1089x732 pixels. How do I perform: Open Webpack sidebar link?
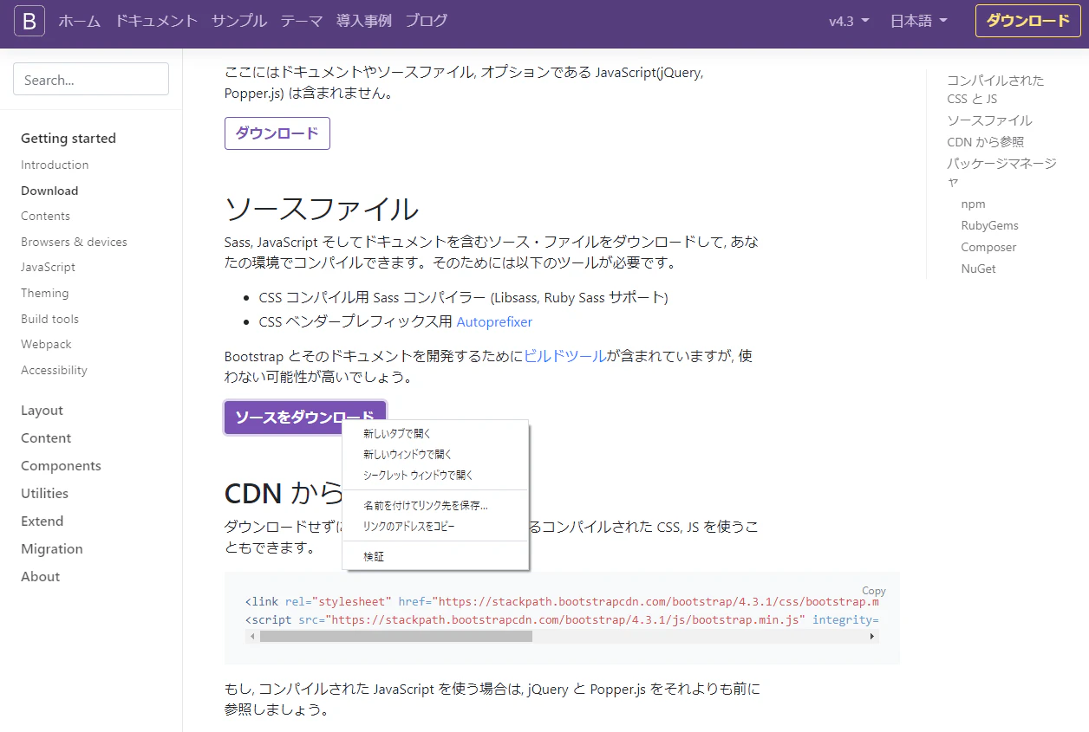[46, 344]
